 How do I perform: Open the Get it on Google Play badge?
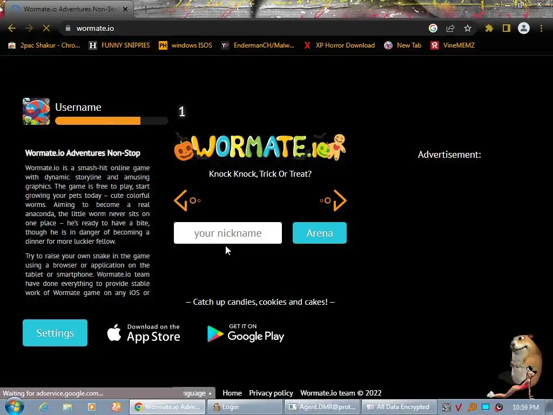246,333
